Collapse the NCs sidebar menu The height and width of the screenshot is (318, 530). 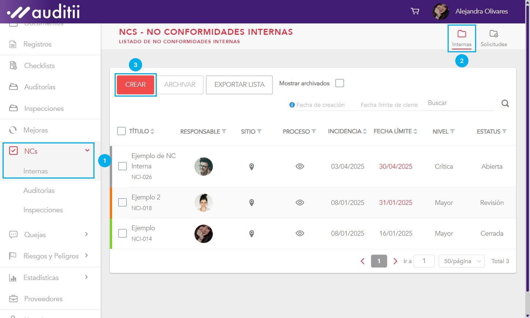click(87, 150)
